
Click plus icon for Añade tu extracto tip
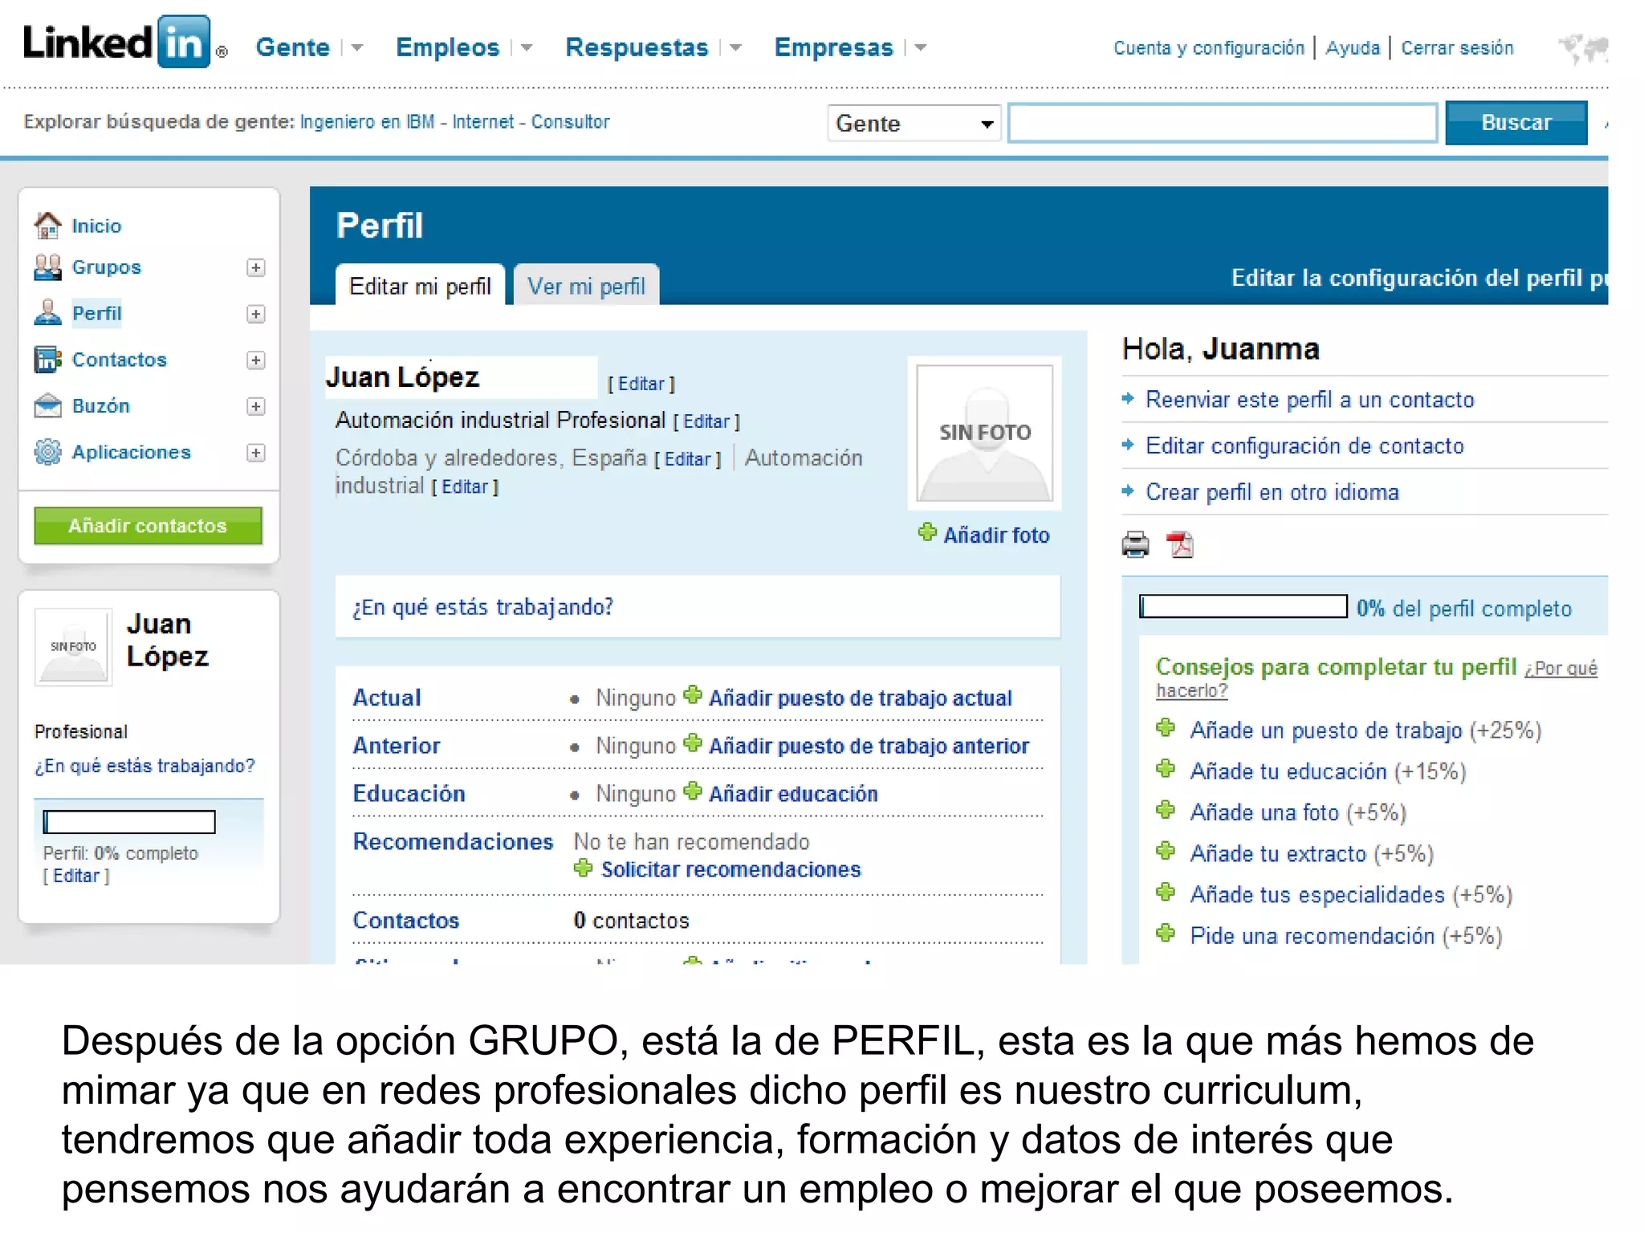pos(1166,851)
